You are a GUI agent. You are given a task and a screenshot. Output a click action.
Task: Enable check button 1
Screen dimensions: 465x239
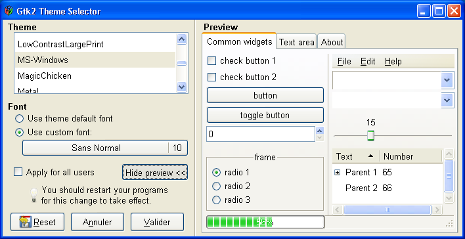(x=211, y=61)
